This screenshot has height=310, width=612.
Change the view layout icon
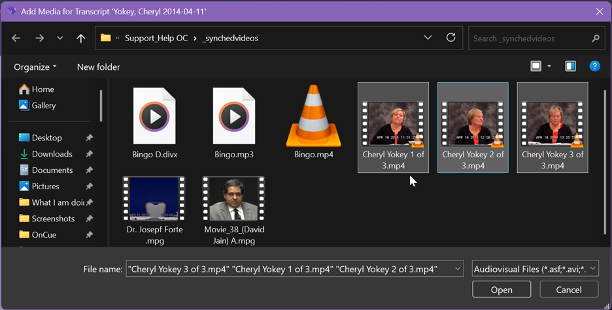pos(536,66)
